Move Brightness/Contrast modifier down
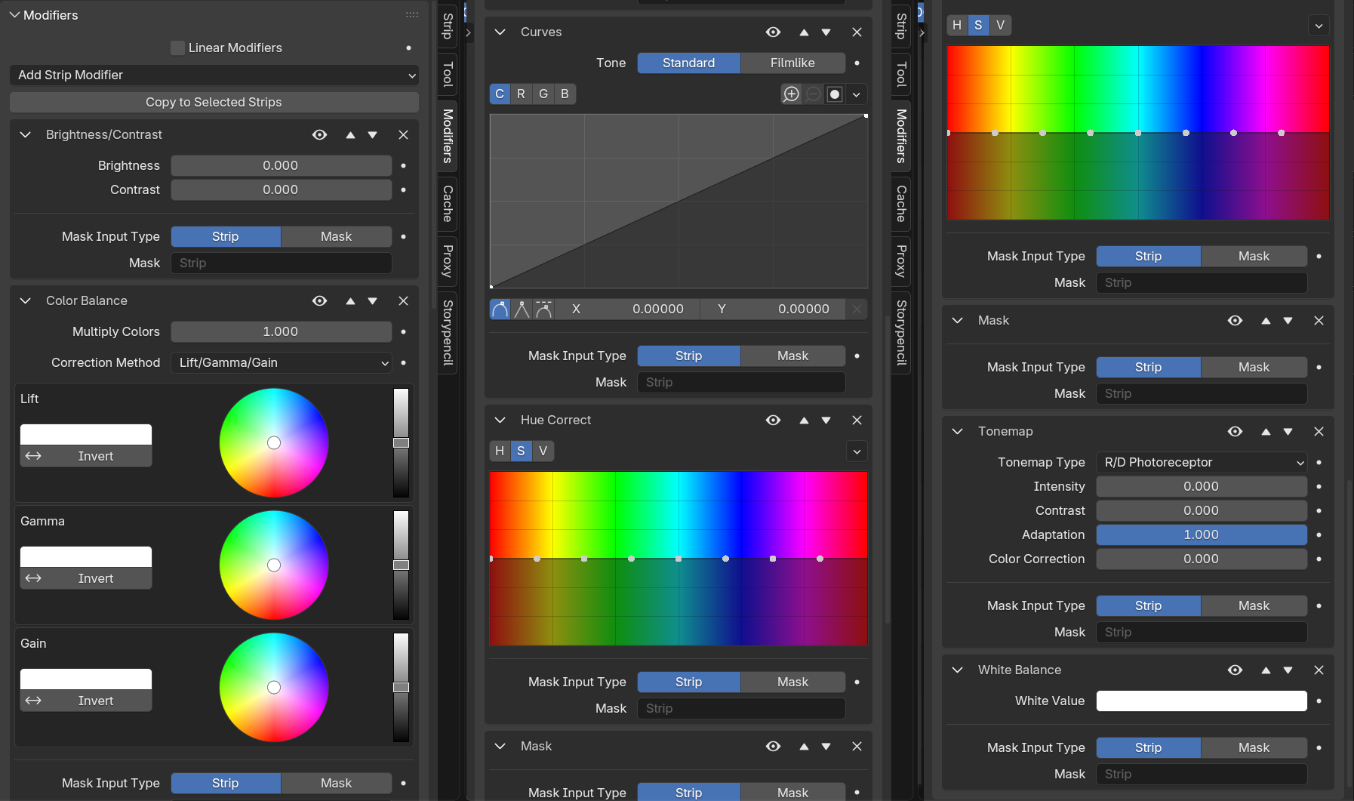 coord(373,134)
